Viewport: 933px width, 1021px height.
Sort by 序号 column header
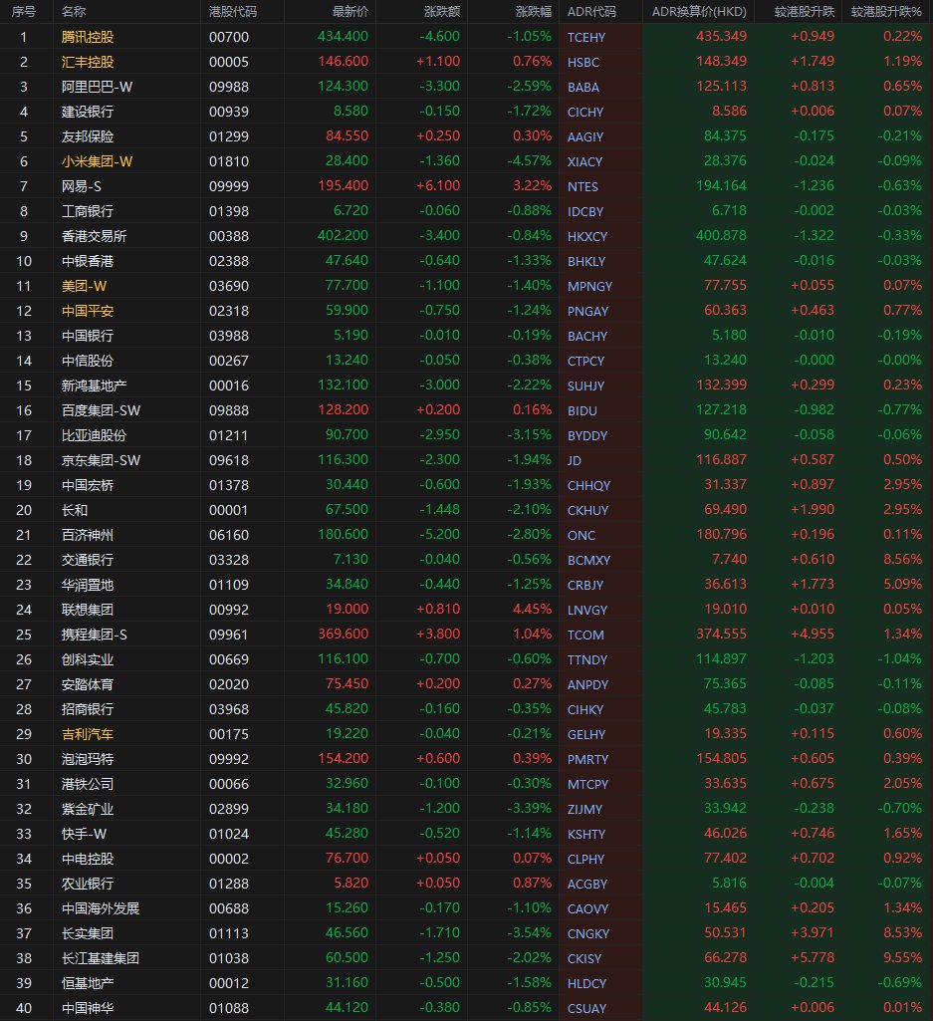[24, 12]
